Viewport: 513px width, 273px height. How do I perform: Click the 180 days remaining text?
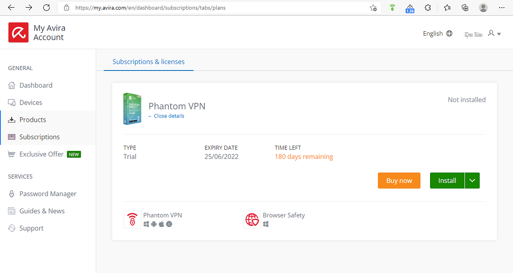[304, 157]
